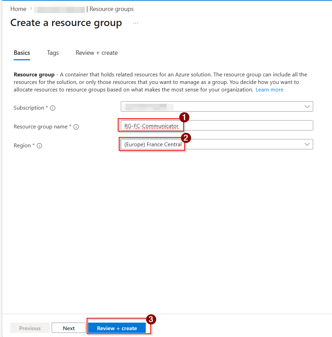The height and width of the screenshot is (337, 332).
Task: Open the Review + create tab
Action: [97, 53]
